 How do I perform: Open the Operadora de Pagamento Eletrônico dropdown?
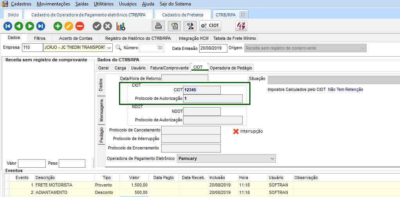(x=272, y=158)
